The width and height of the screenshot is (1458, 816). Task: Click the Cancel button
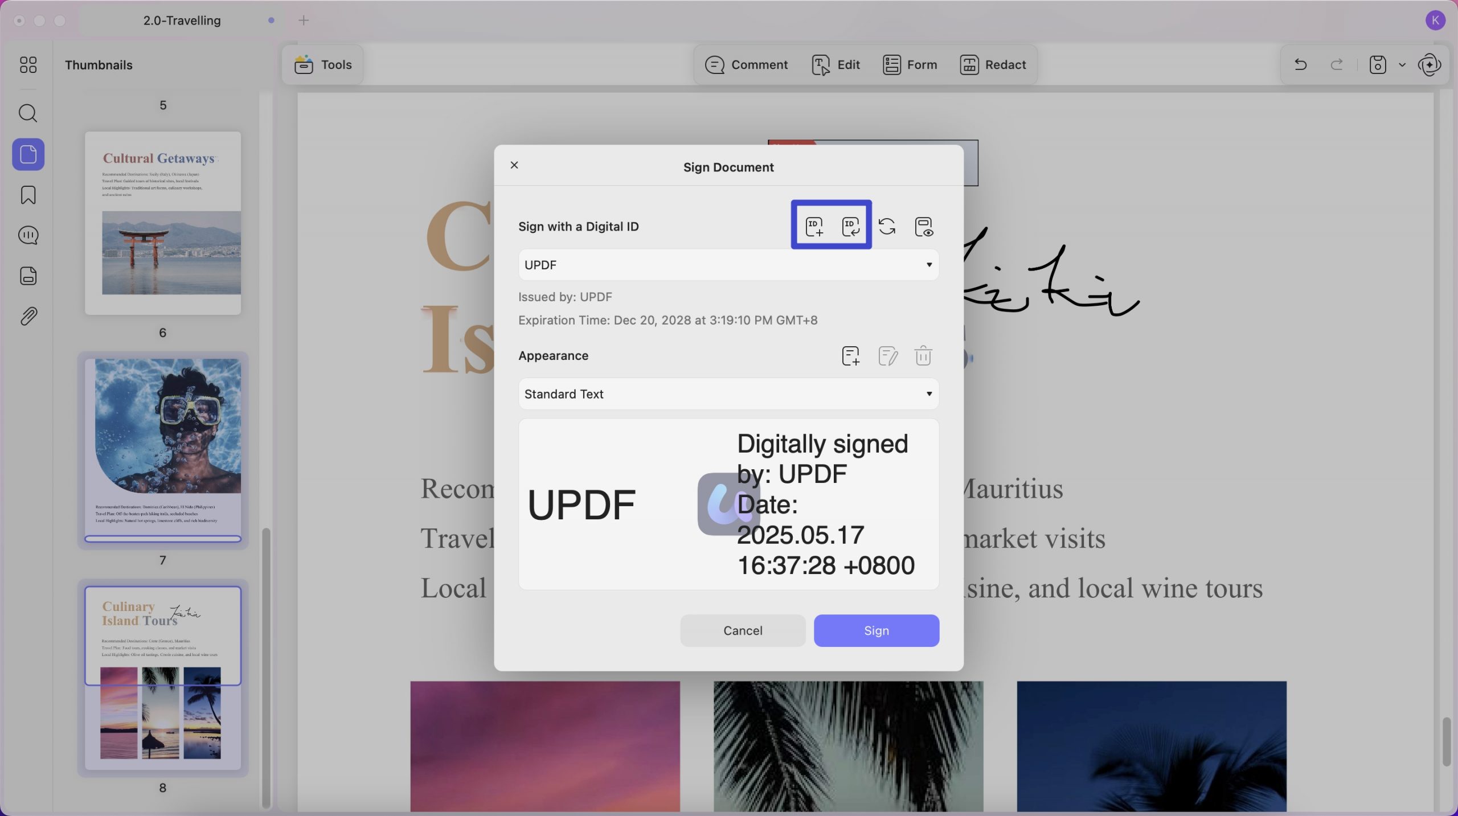pyautogui.click(x=743, y=630)
